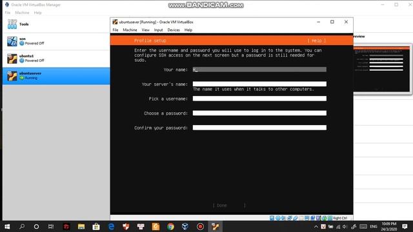This screenshot has width=413, height=232.
Task: Open Microsoft Store from the taskbar
Action: 96,226
